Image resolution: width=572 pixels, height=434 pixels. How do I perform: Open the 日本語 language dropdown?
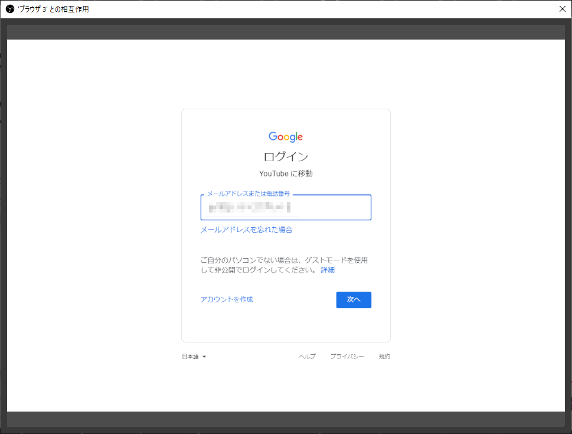pyautogui.click(x=192, y=356)
